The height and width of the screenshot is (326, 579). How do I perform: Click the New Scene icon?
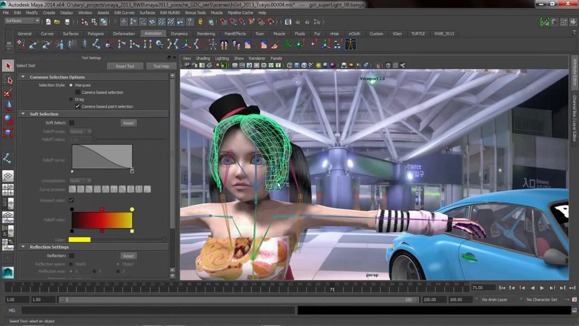click(x=48, y=22)
